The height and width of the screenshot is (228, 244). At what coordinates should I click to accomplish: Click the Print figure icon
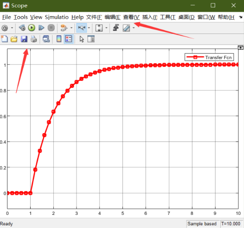(34, 39)
